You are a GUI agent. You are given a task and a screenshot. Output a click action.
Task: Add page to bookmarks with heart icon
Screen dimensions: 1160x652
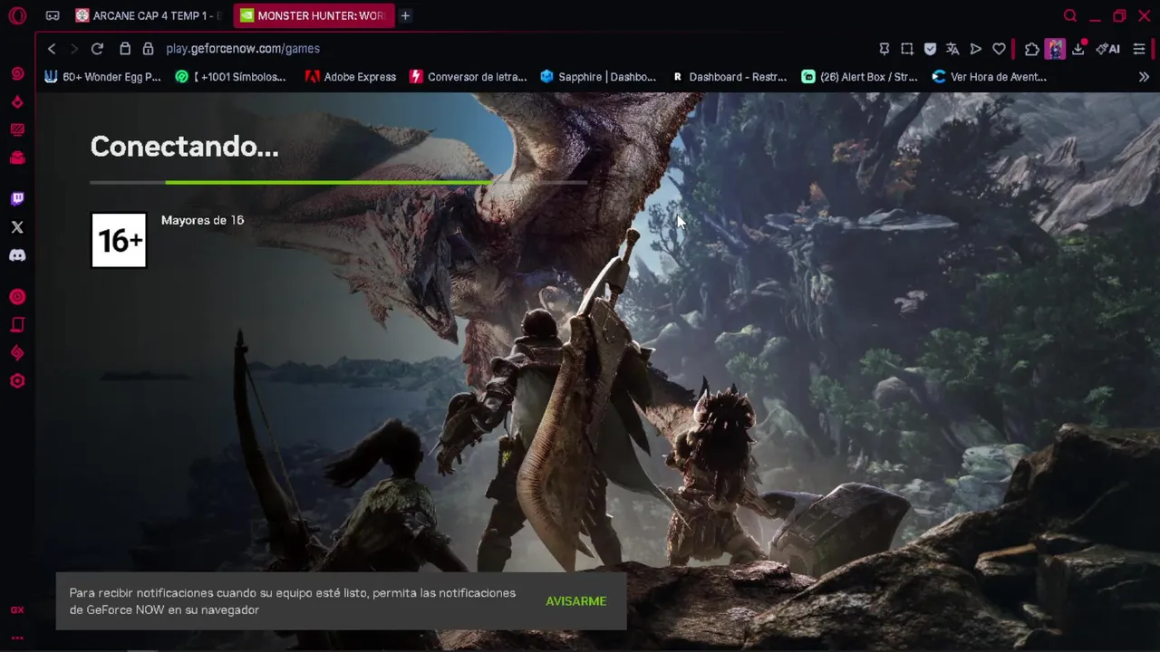click(x=999, y=49)
